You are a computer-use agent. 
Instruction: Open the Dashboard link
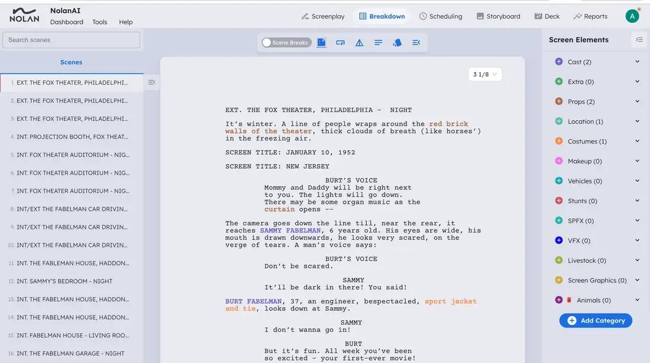(66, 22)
